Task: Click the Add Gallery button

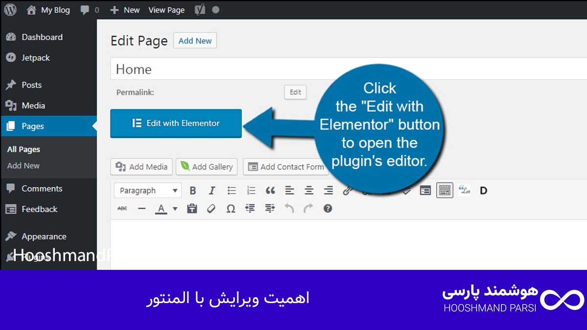Action: (207, 167)
